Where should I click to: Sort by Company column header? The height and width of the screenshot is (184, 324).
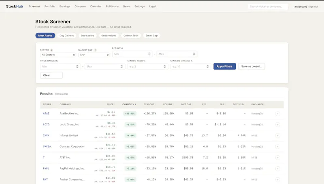66,104
